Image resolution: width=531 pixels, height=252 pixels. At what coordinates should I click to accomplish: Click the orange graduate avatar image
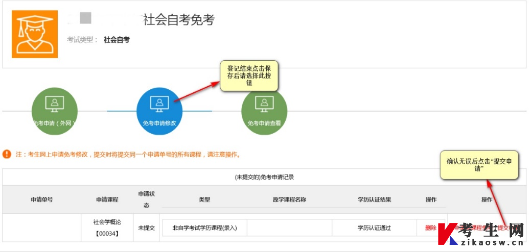(35, 34)
